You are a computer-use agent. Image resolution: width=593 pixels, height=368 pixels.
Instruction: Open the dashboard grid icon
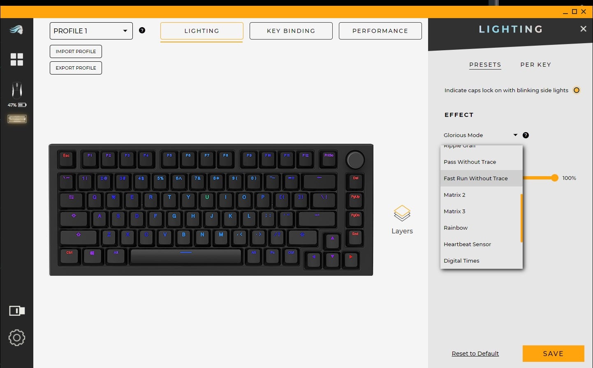(x=17, y=59)
